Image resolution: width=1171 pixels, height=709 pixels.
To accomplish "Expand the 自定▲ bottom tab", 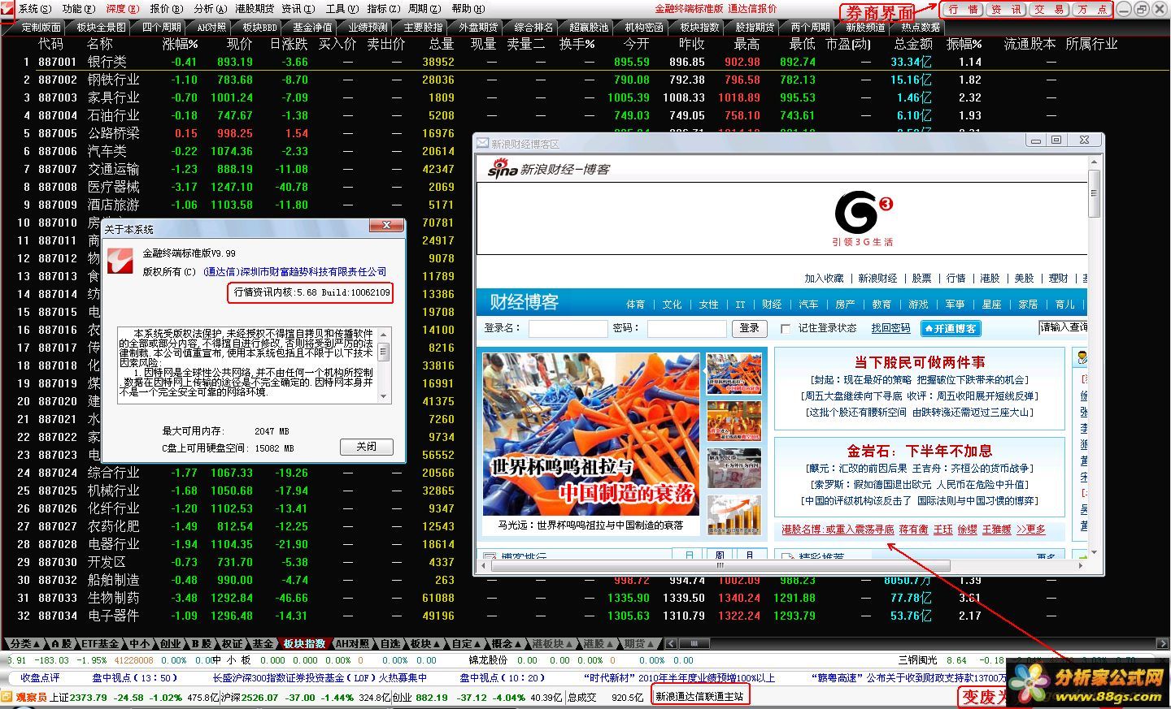I will click(x=464, y=643).
